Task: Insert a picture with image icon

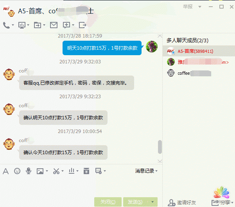Action: point(40,171)
